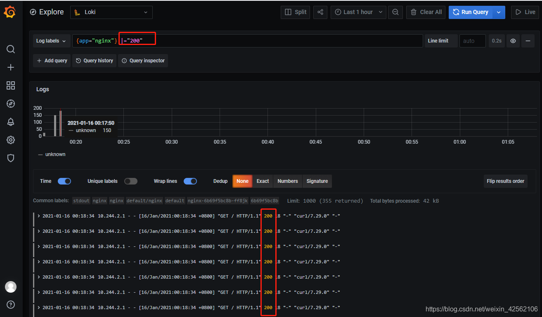The height and width of the screenshot is (317, 542).
Task: Click the tallest histogram bar in Logs graph
Action: 61,123
